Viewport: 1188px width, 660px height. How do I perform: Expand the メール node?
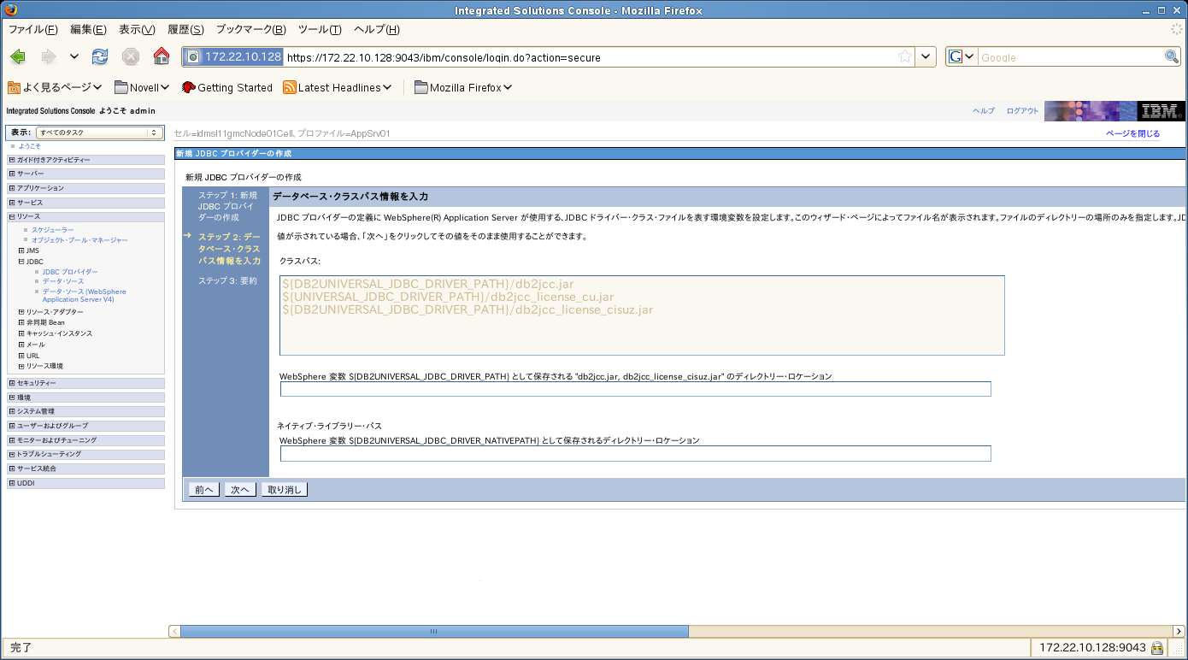[21, 345]
